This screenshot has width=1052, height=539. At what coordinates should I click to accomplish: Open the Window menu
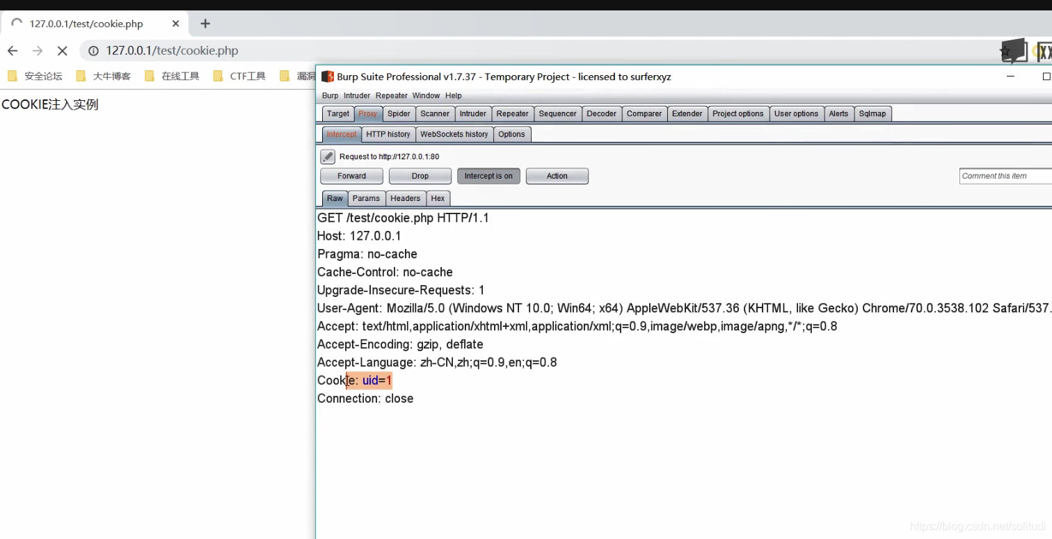[426, 96]
